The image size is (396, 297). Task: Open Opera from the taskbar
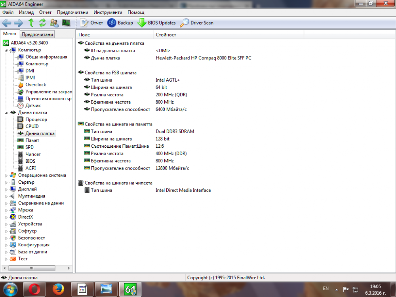(34, 289)
